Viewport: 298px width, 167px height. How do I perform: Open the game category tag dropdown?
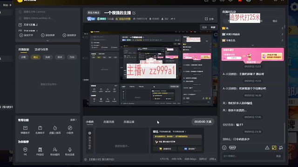point(94,13)
